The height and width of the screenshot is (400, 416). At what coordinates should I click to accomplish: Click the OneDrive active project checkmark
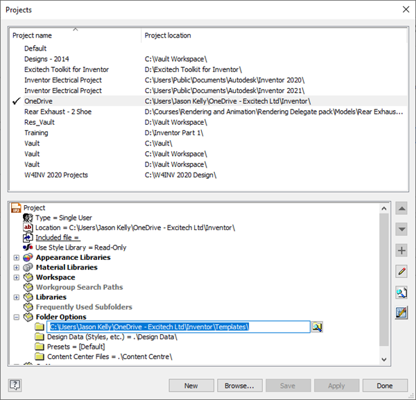coord(17,101)
